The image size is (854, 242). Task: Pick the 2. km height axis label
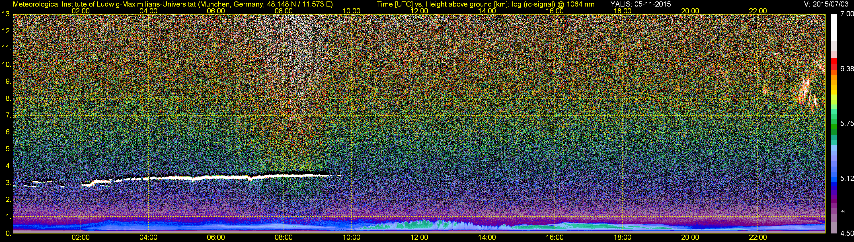(8, 200)
